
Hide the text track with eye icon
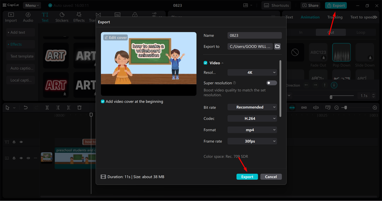(21, 142)
